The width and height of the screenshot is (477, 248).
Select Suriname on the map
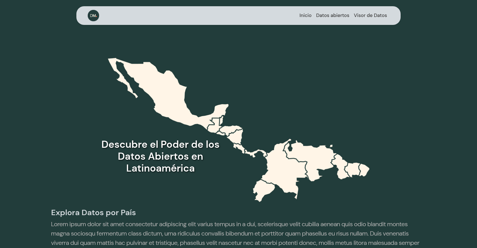click(x=353, y=169)
